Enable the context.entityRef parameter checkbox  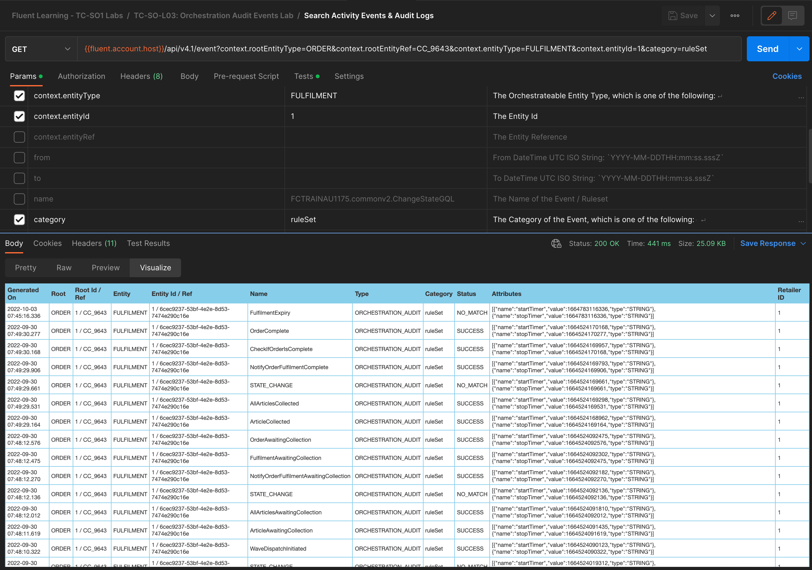(x=19, y=137)
